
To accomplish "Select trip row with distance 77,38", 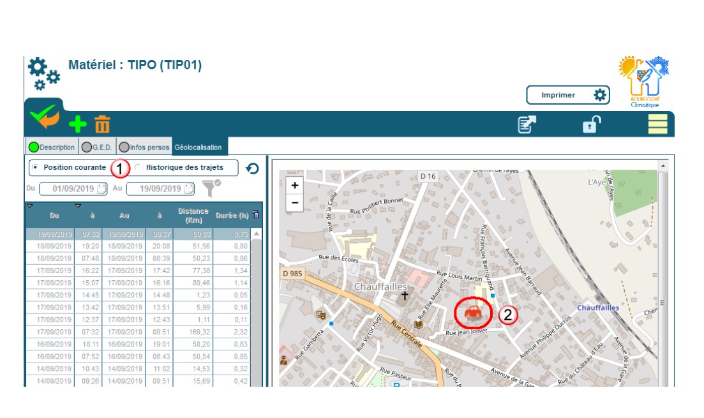I will (139, 271).
